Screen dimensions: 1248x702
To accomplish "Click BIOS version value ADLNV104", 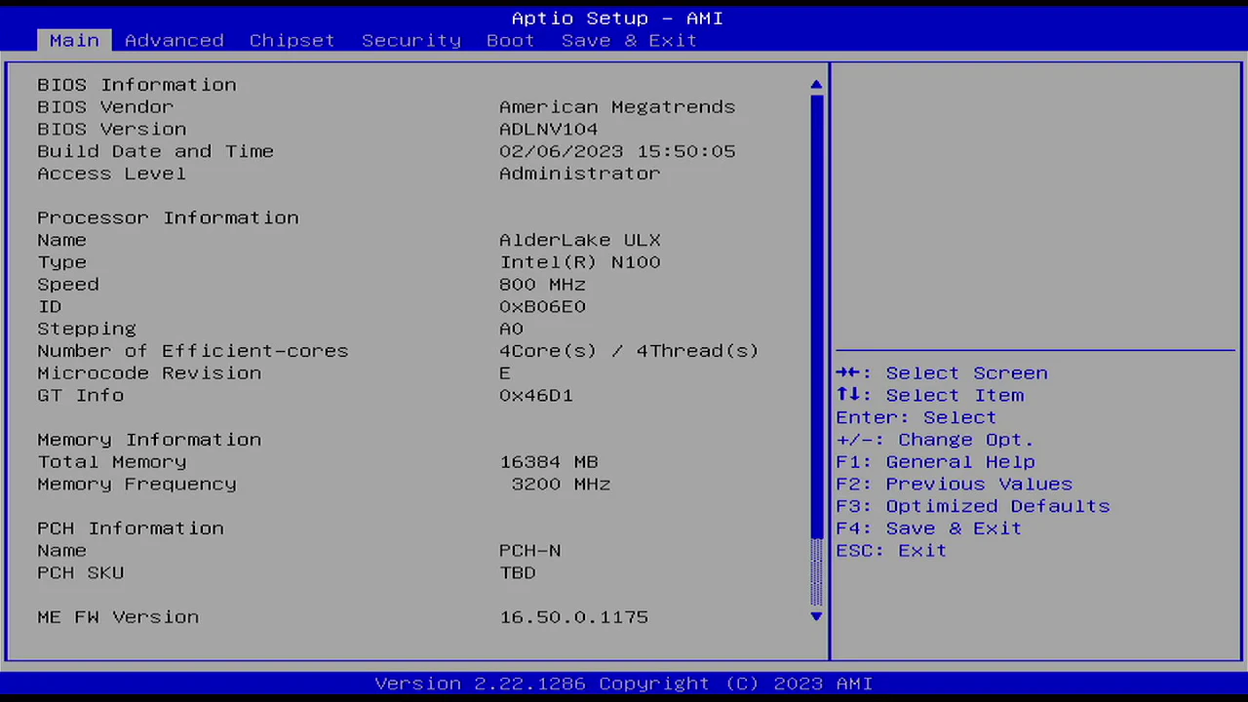I will 549,130.
